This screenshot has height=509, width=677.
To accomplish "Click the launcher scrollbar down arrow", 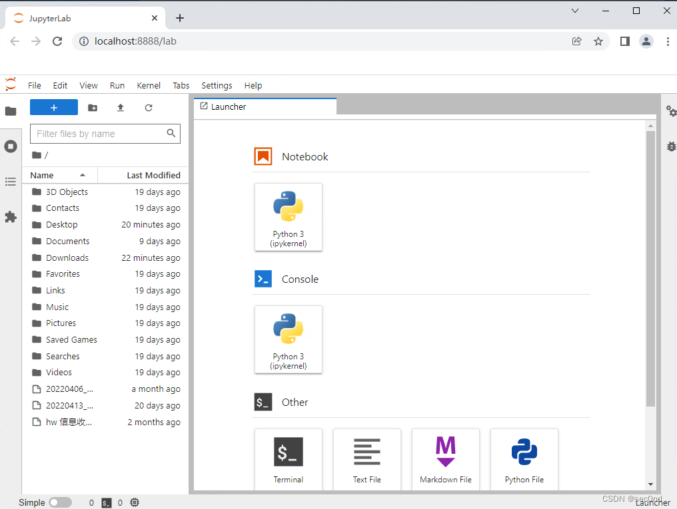I will (650, 484).
